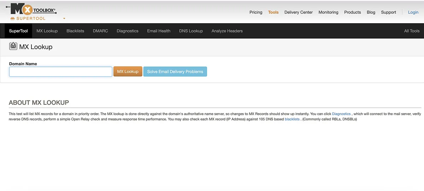This screenshot has height=191, width=424.
Task: Open the Monitoring menu item
Action: [x=328, y=12]
